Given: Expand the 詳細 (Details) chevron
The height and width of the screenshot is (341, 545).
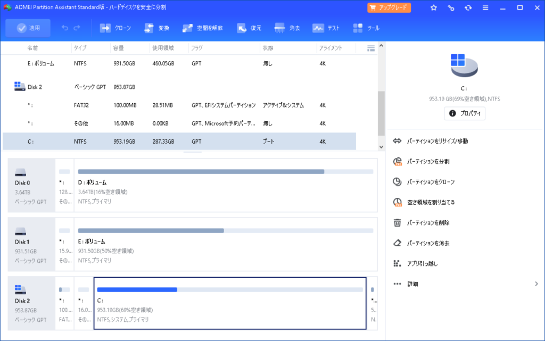Looking at the screenshot, I should (x=536, y=284).
